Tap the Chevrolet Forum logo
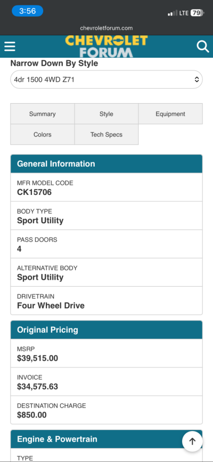 click(106, 46)
